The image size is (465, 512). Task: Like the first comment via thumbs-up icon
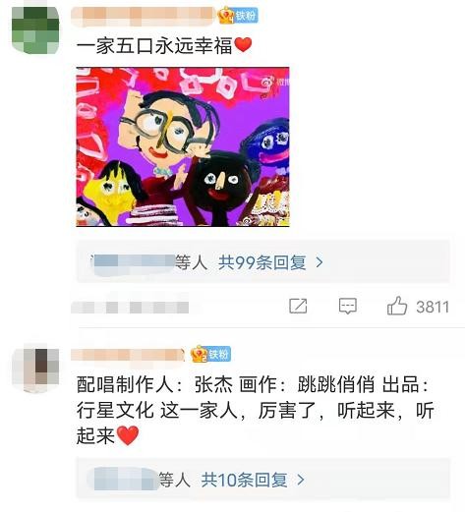tap(397, 306)
